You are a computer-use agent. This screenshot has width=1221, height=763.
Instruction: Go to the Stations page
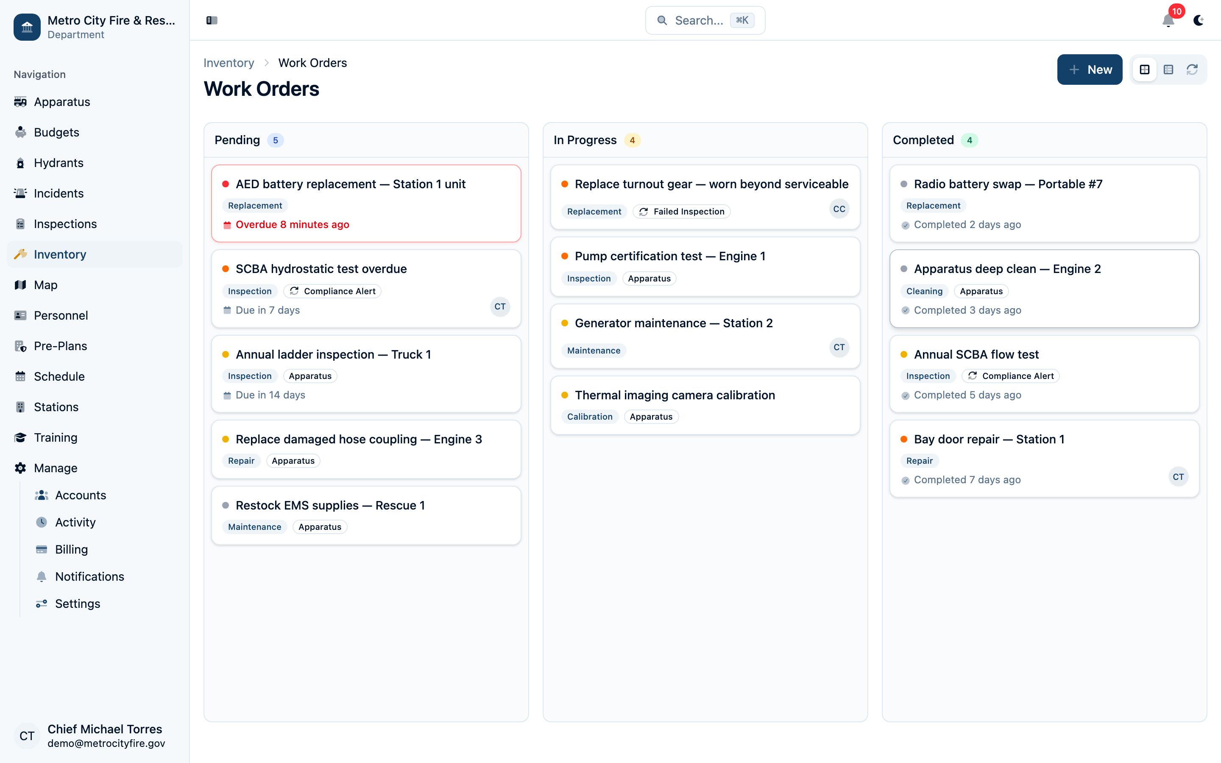(x=56, y=407)
